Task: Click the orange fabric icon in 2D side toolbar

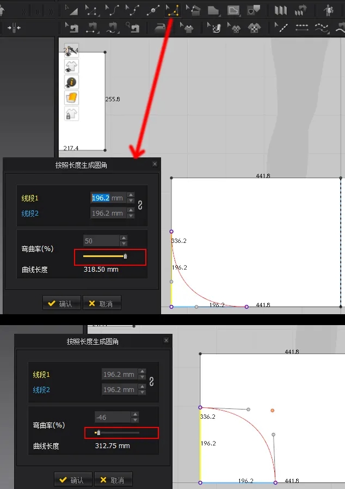Action: point(71,97)
